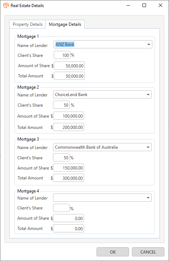Click Mortgage 4 'Total Amount' label

coord(30,229)
